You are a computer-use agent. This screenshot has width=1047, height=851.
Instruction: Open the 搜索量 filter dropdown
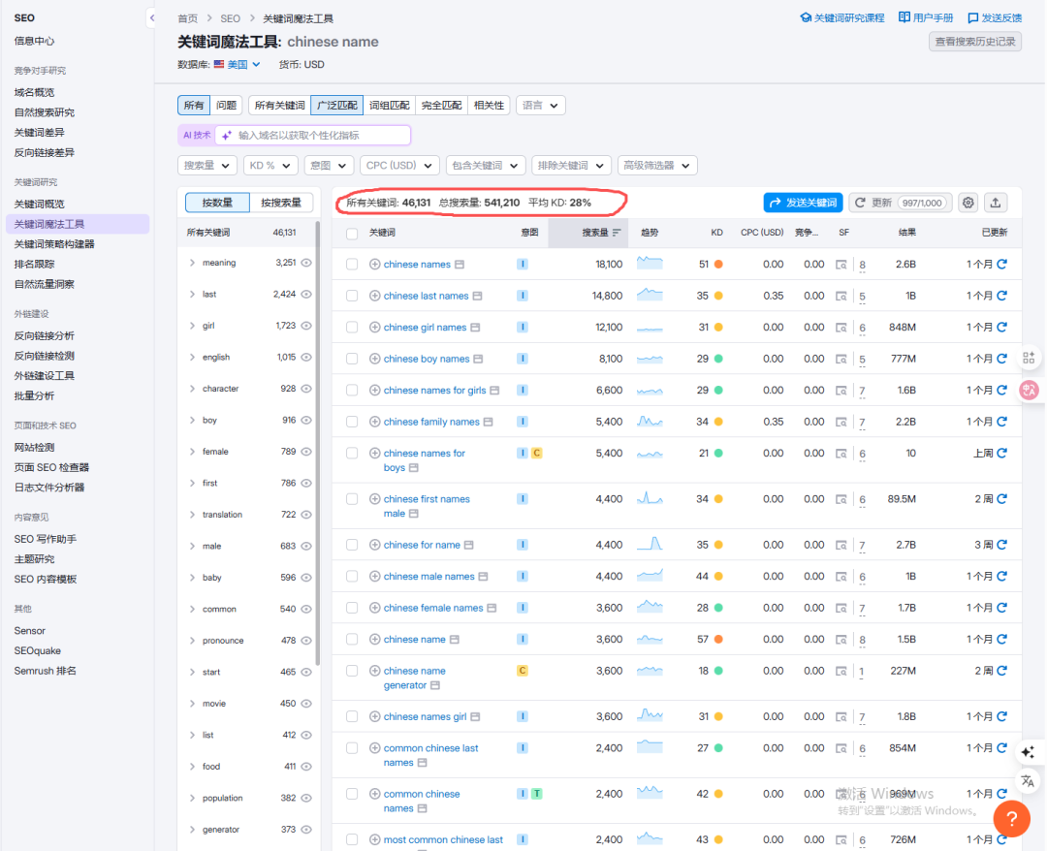(206, 166)
